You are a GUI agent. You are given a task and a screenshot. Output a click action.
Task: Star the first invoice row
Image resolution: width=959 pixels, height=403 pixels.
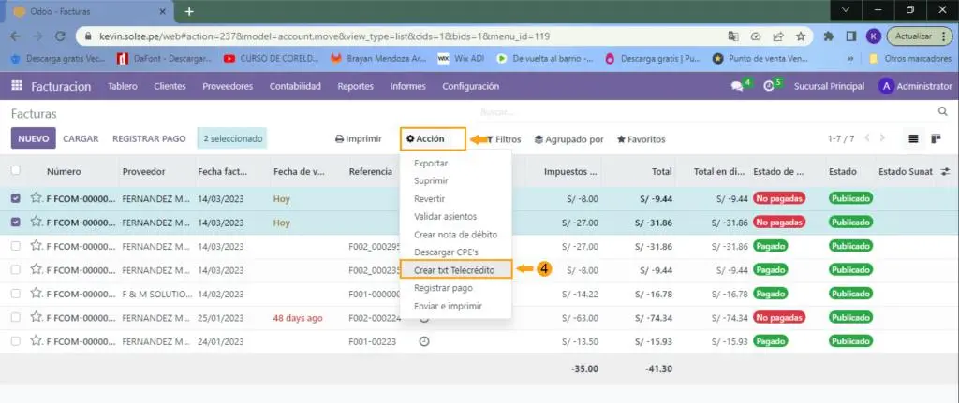(x=37, y=198)
